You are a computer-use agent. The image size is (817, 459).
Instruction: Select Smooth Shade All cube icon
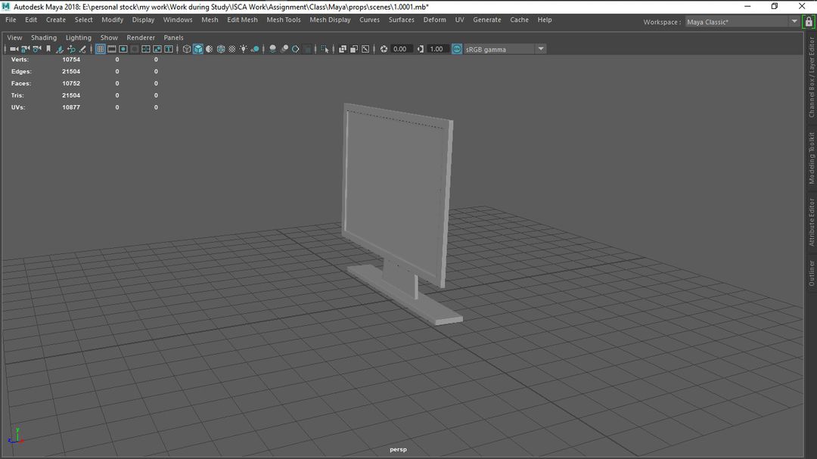coord(198,49)
